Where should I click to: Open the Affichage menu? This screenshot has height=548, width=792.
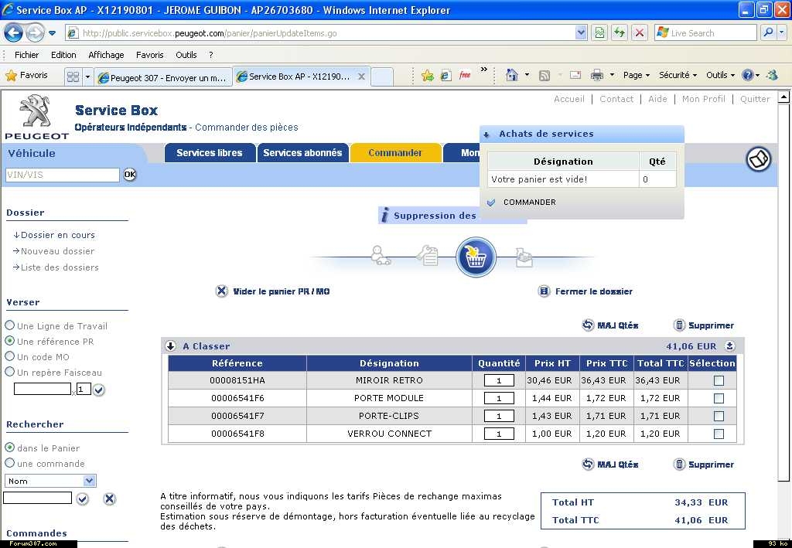pos(106,55)
